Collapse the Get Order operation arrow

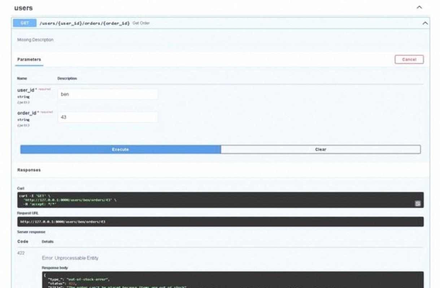[425, 23]
